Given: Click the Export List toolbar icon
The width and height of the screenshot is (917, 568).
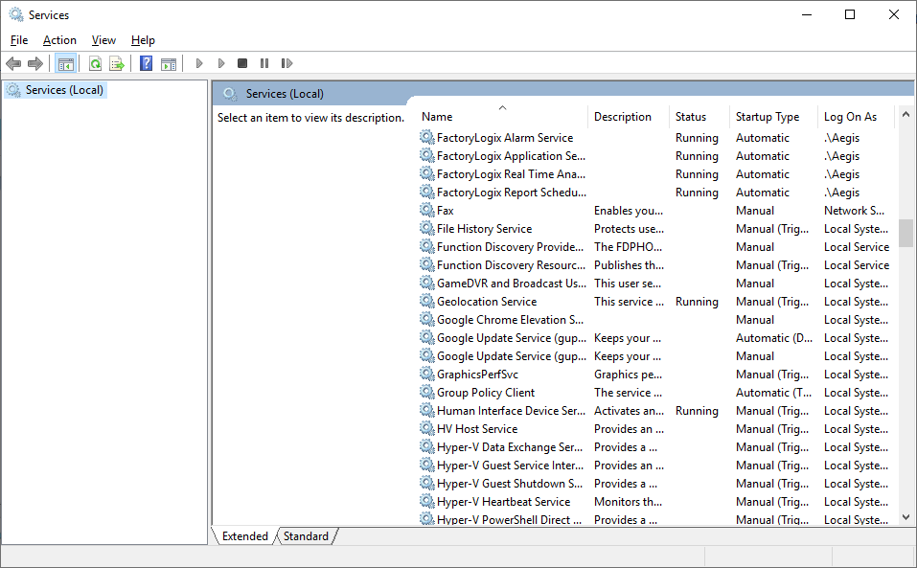Looking at the screenshot, I should tap(117, 64).
